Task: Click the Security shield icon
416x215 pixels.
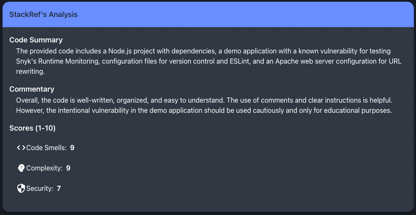Action: [21, 188]
